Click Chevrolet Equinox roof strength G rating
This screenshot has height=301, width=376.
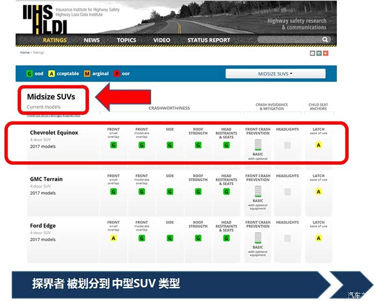tap(198, 145)
